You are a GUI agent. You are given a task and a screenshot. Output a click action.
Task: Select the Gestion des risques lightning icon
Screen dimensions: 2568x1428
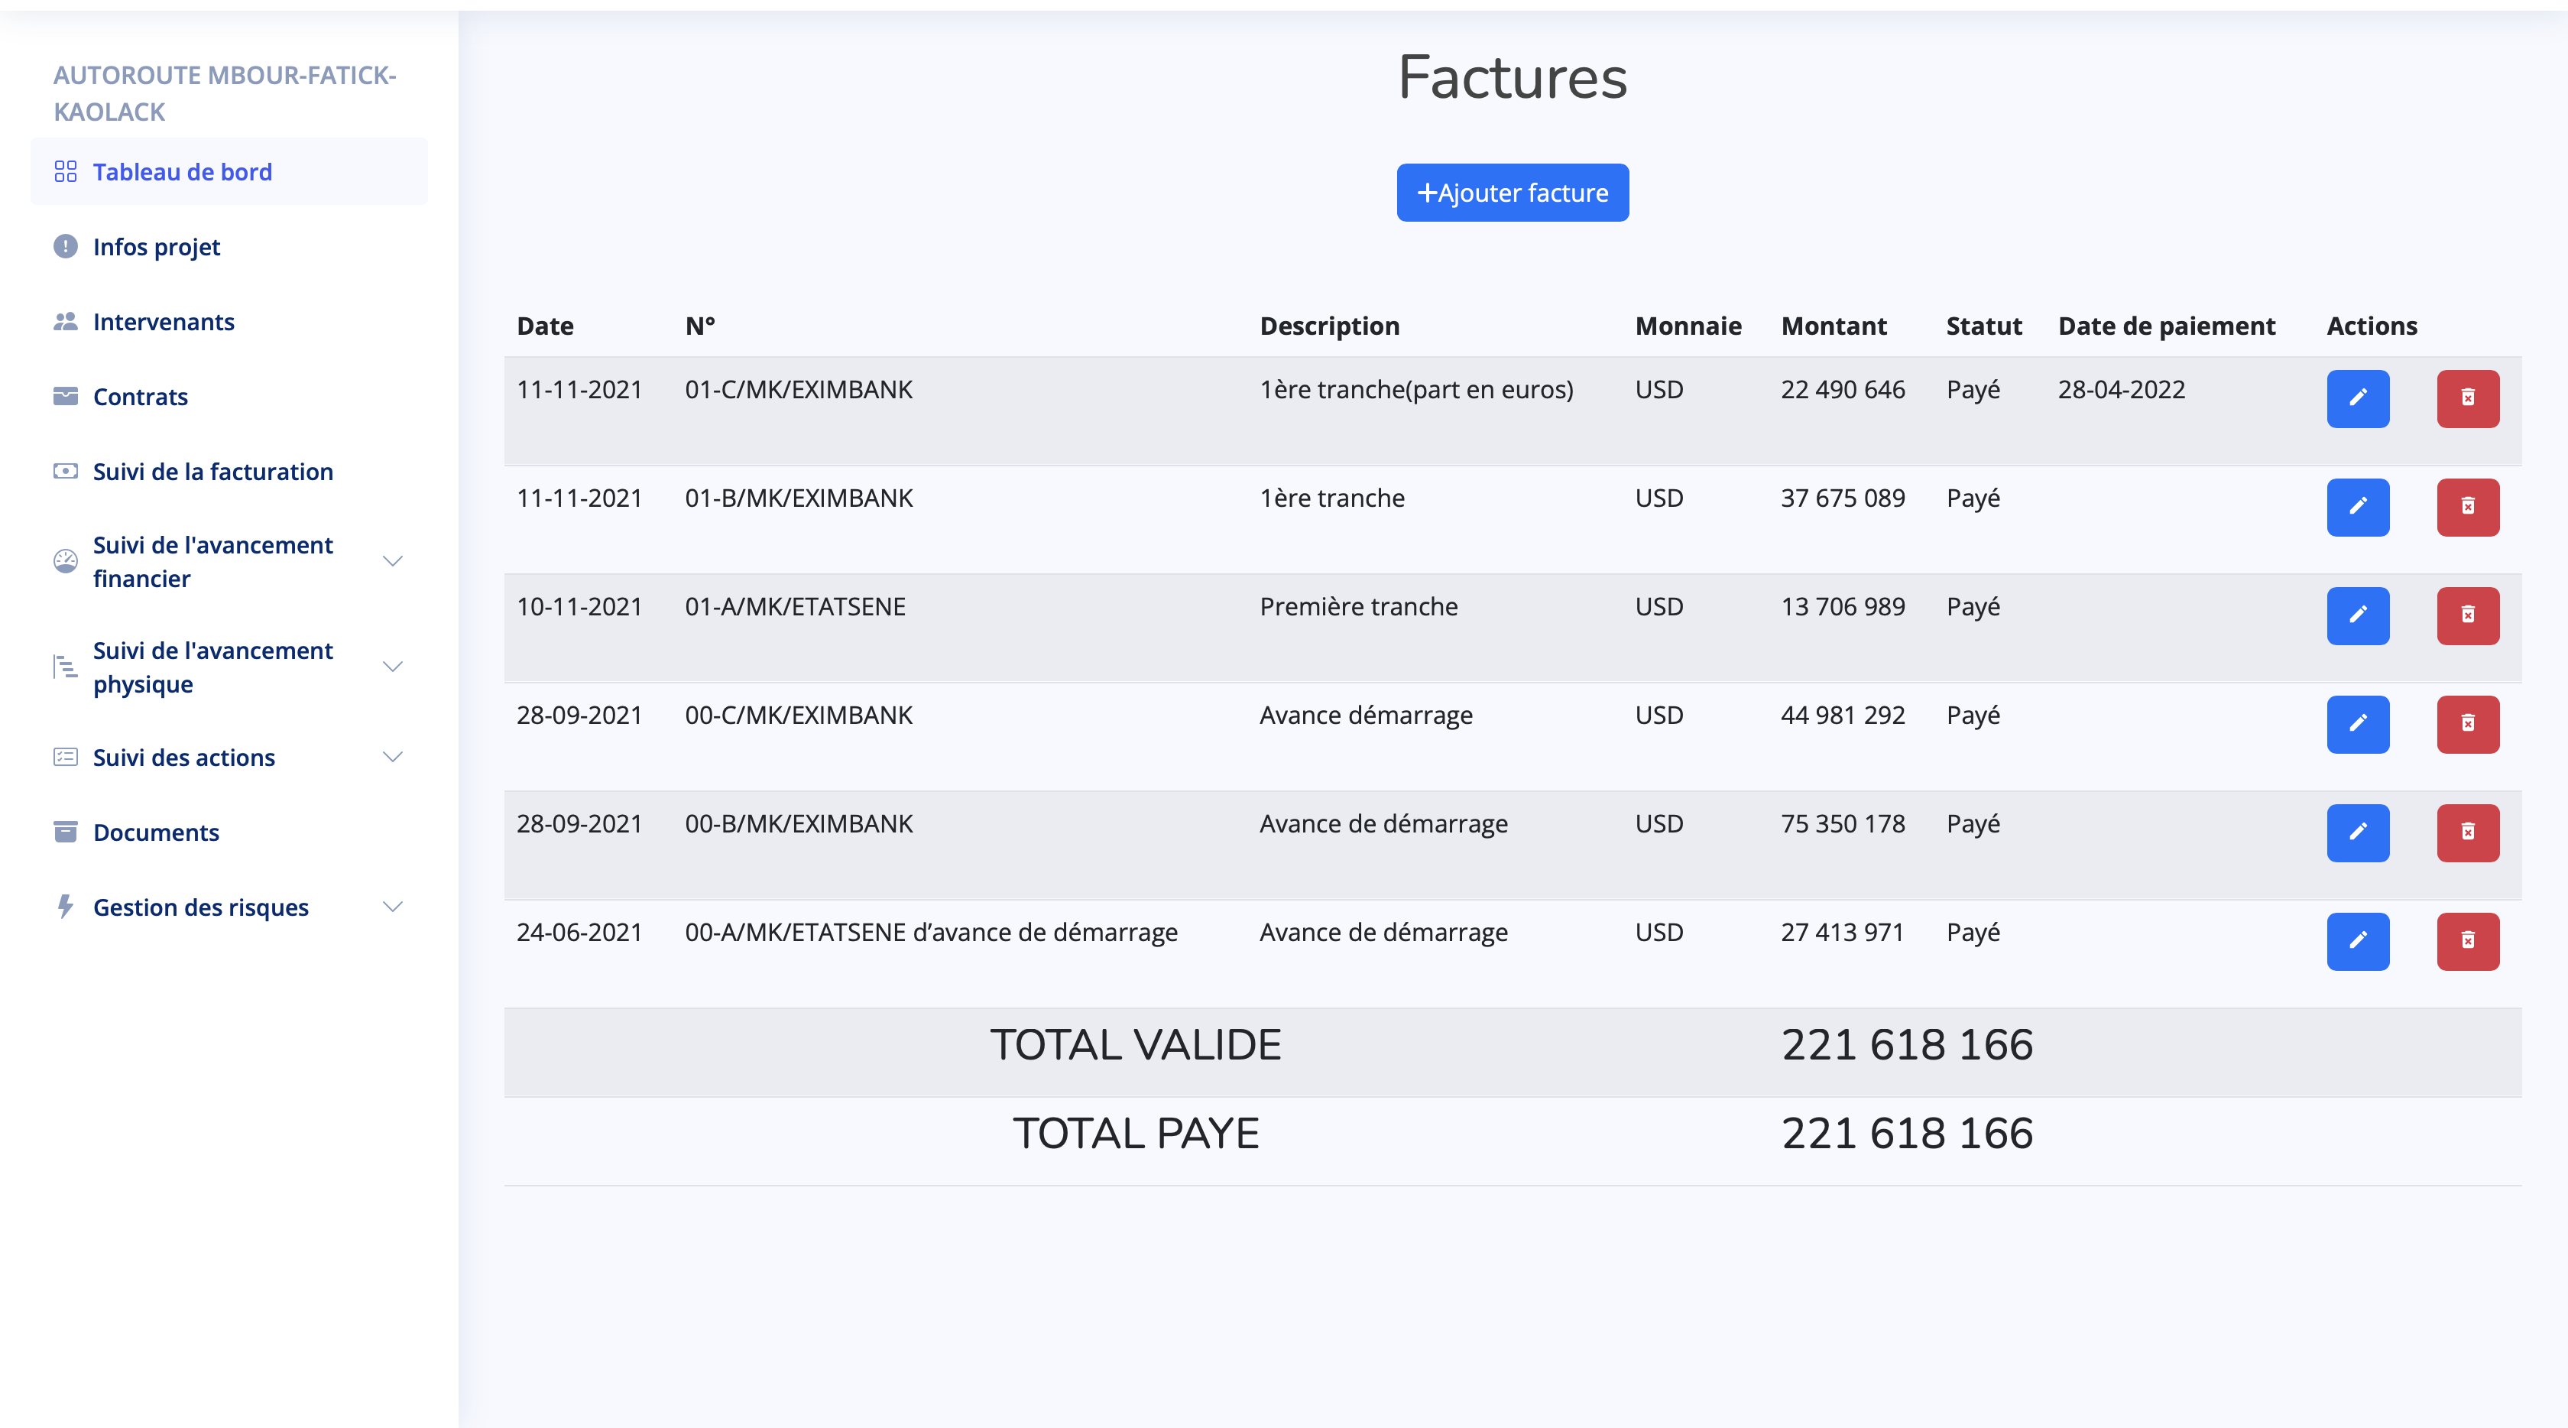tap(65, 907)
